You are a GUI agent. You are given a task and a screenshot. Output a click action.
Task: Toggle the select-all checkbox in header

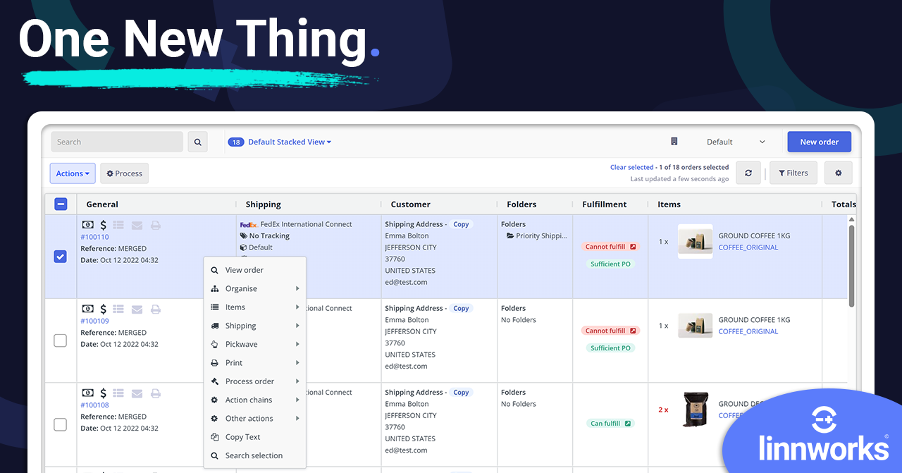pyautogui.click(x=61, y=204)
